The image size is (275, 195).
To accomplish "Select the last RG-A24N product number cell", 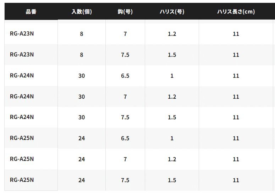I will [x=22, y=118].
